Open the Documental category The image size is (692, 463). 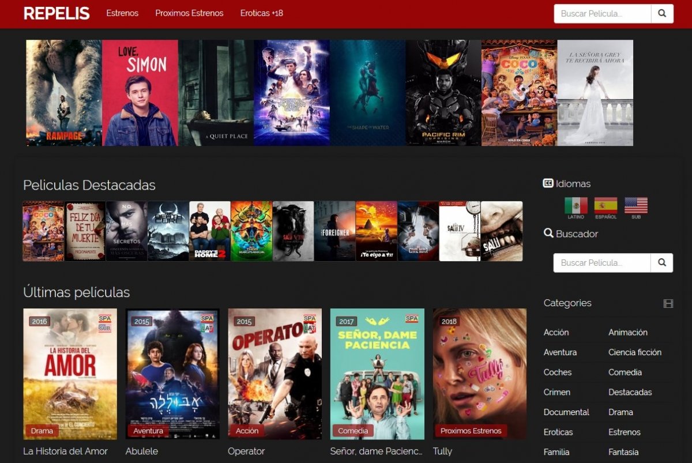(566, 412)
